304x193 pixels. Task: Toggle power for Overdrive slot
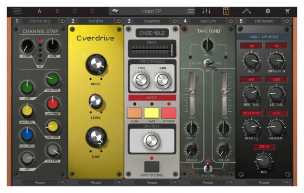tap(119, 21)
